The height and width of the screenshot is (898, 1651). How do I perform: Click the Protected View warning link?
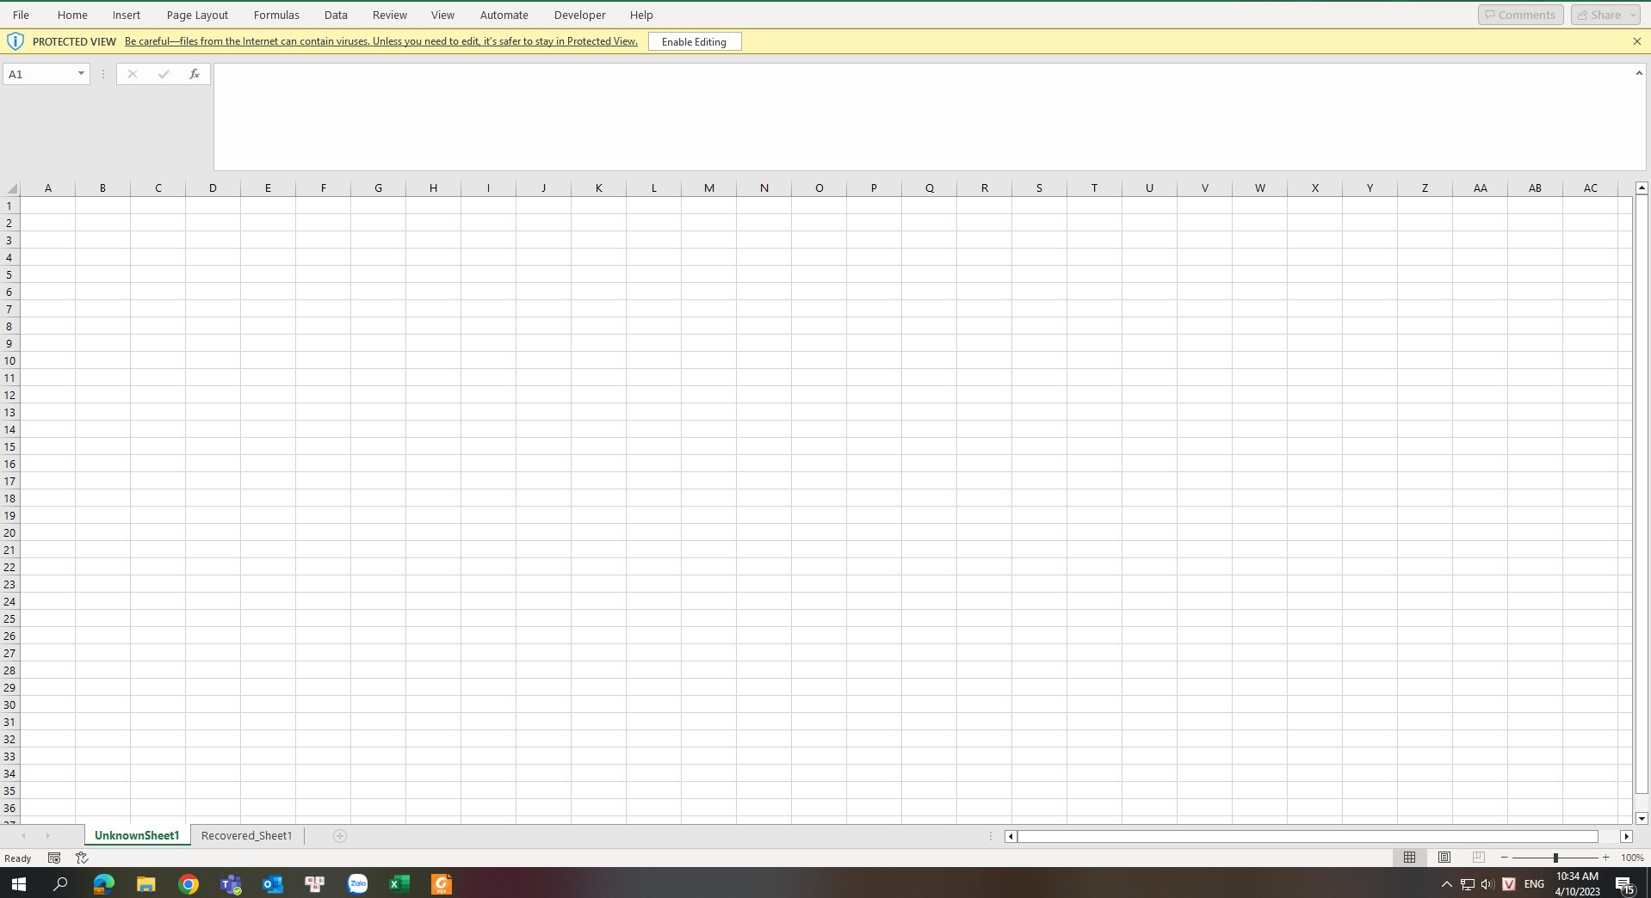pos(380,41)
